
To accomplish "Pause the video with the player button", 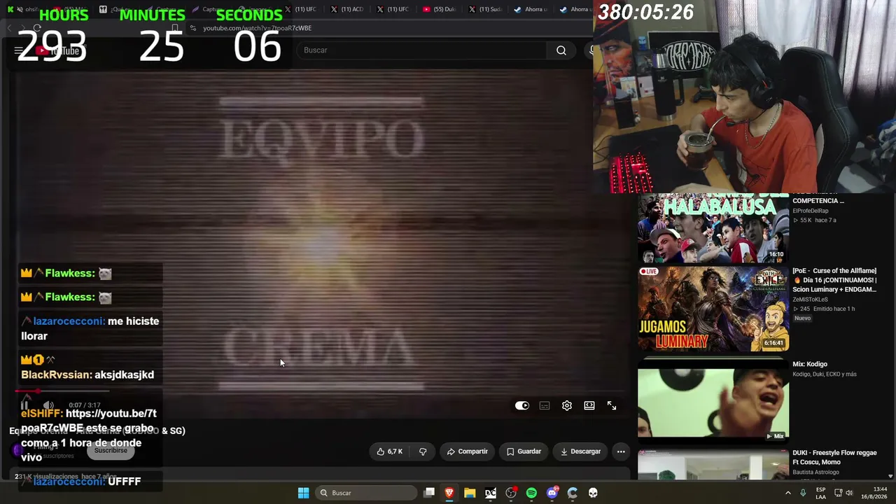I will pyautogui.click(x=25, y=405).
